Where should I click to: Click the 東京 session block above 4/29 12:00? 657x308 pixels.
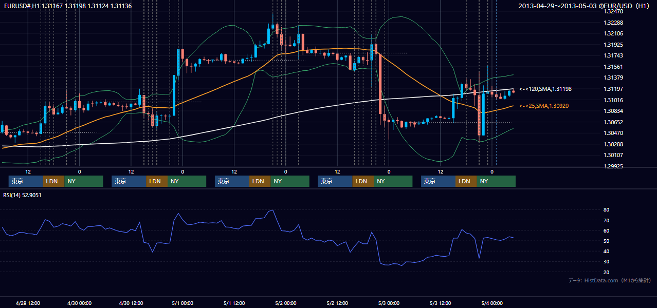[x=26, y=181]
